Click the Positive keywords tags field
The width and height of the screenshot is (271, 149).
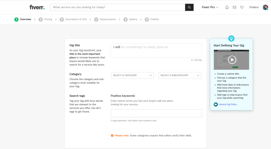pos(156,113)
